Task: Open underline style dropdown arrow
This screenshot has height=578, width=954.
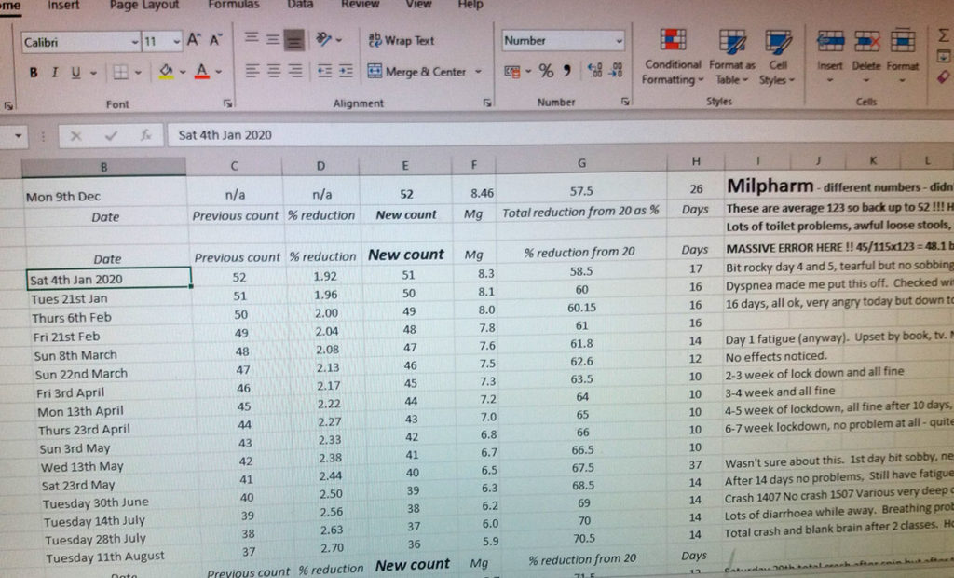Action: click(93, 73)
